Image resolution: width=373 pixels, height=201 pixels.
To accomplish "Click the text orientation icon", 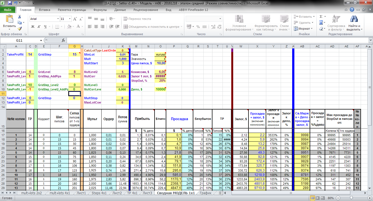I will [111, 19].
